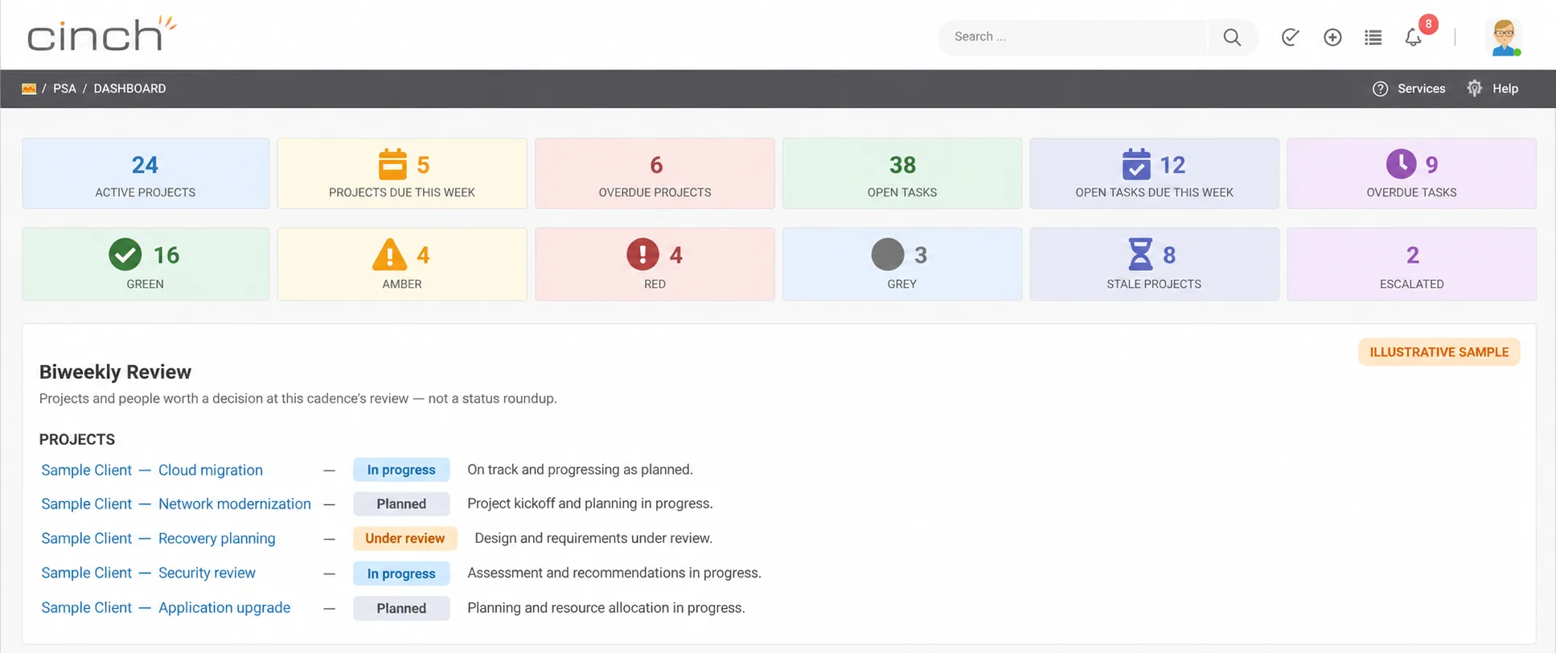The height and width of the screenshot is (653, 1556).
Task: Click the search magnifier icon
Action: click(x=1231, y=37)
